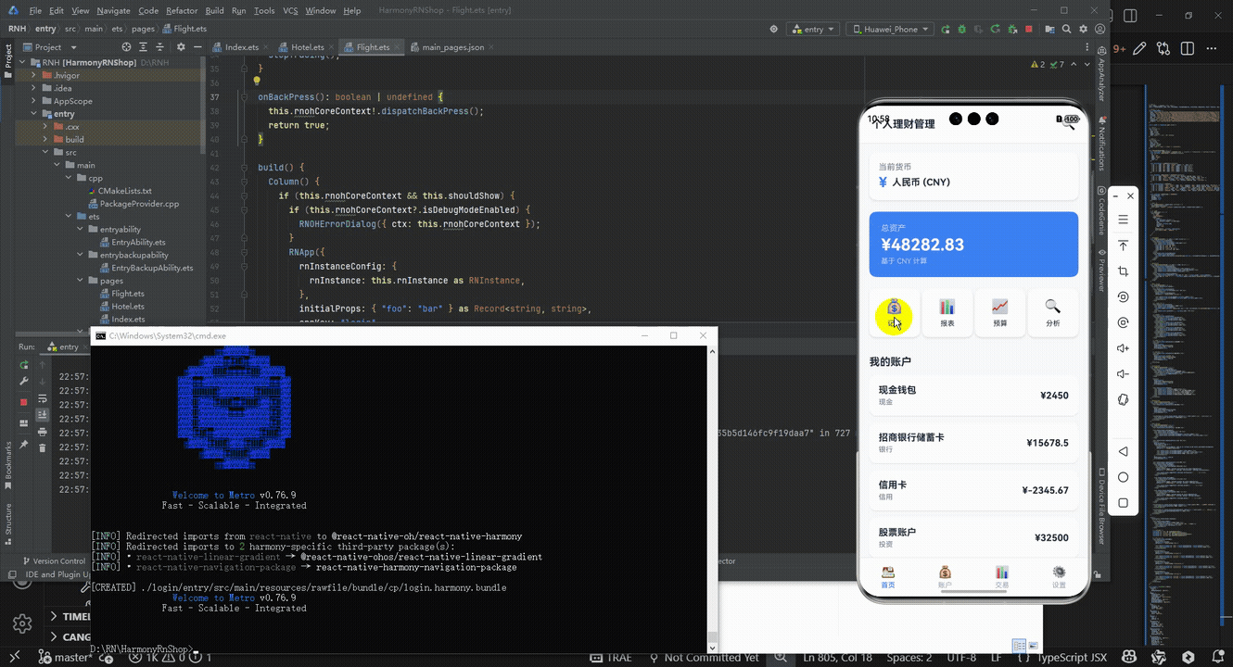The height and width of the screenshot is (667, 1233).
Task: Open the Build menu
Action: tap(214, 10)
